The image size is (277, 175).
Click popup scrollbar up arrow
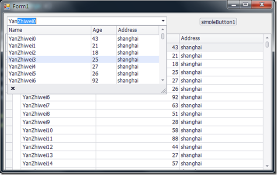coord(163,29)
